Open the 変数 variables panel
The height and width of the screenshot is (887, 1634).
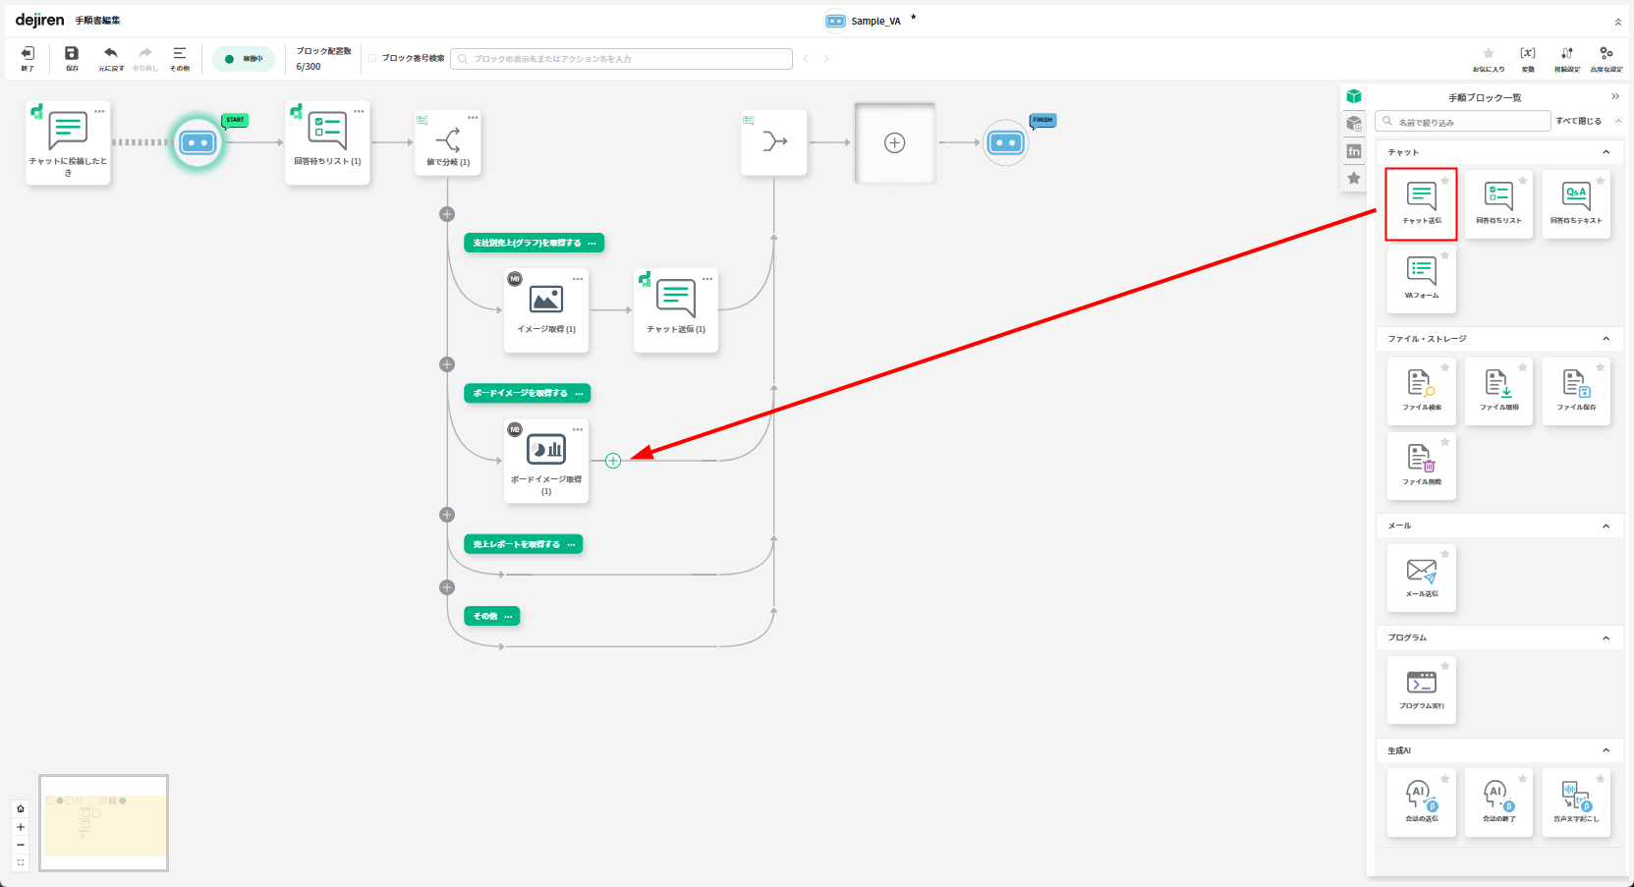1527,58
